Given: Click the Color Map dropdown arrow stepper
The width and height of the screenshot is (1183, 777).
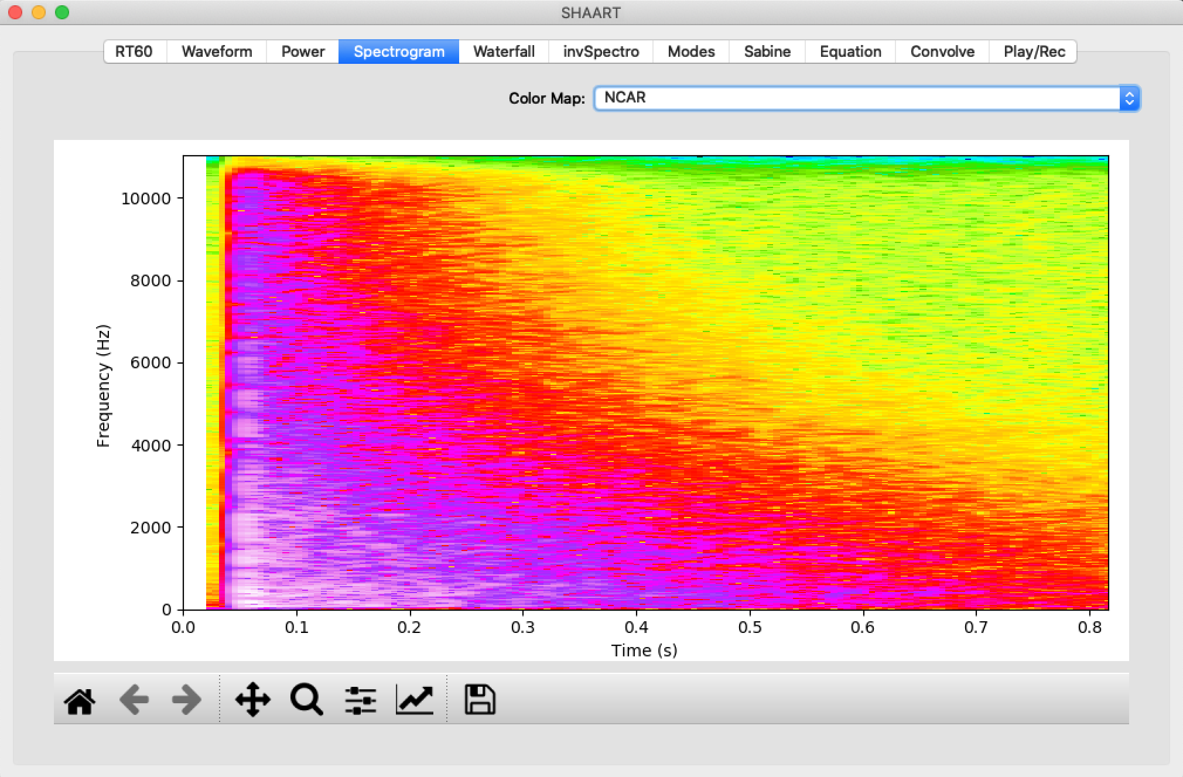Looking at the screenshot, I should [1129, 98].
